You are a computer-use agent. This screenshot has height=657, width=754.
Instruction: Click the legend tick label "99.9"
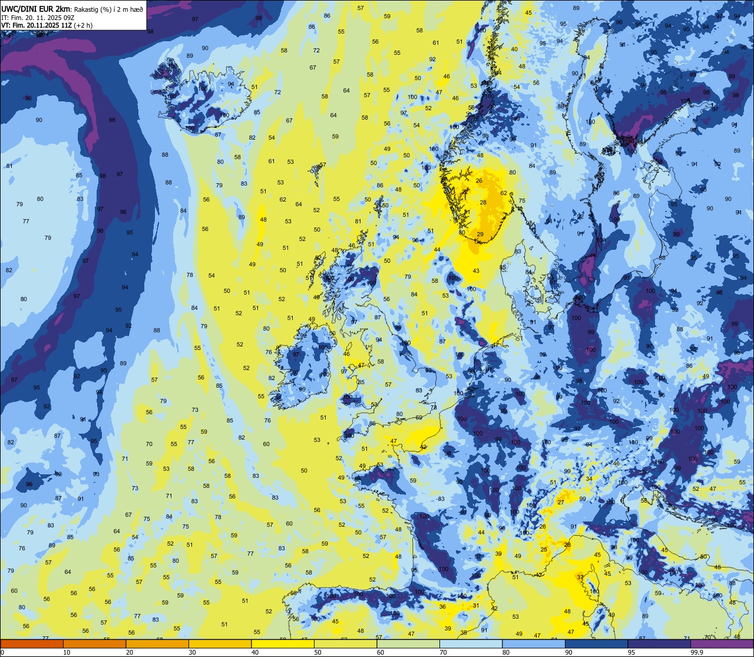click(697, 652)
